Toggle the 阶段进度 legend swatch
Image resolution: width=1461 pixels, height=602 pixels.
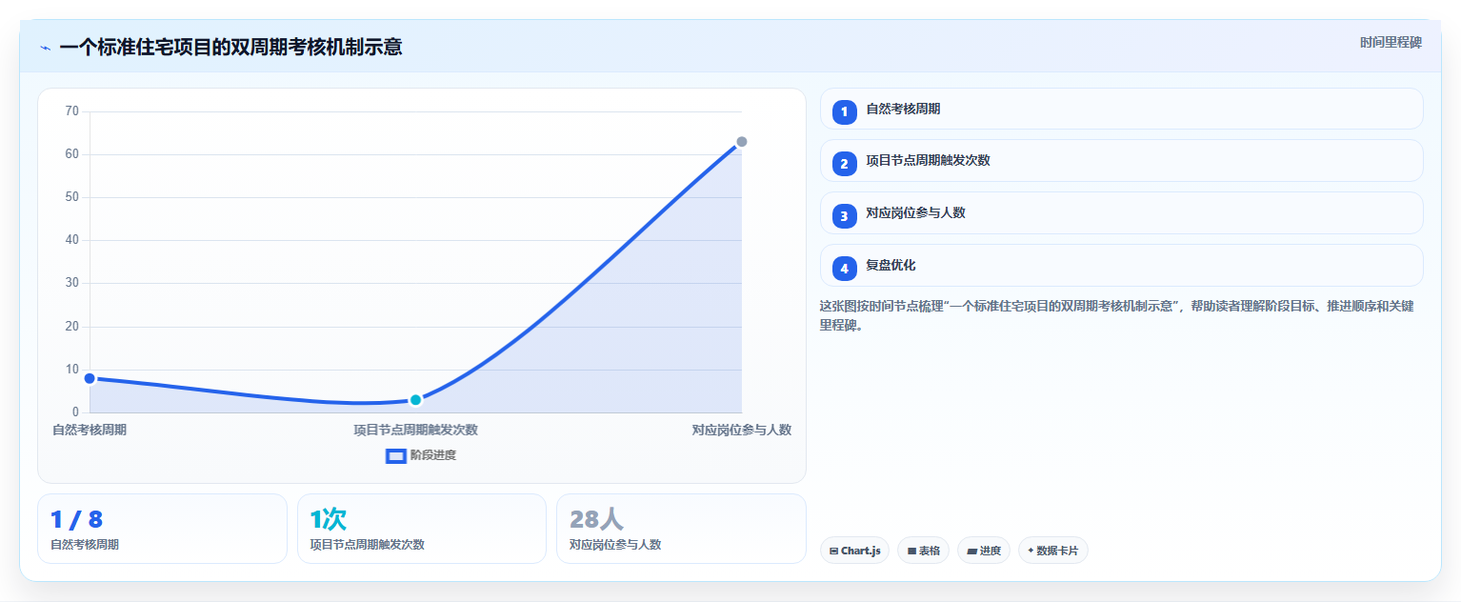point(396,455)
